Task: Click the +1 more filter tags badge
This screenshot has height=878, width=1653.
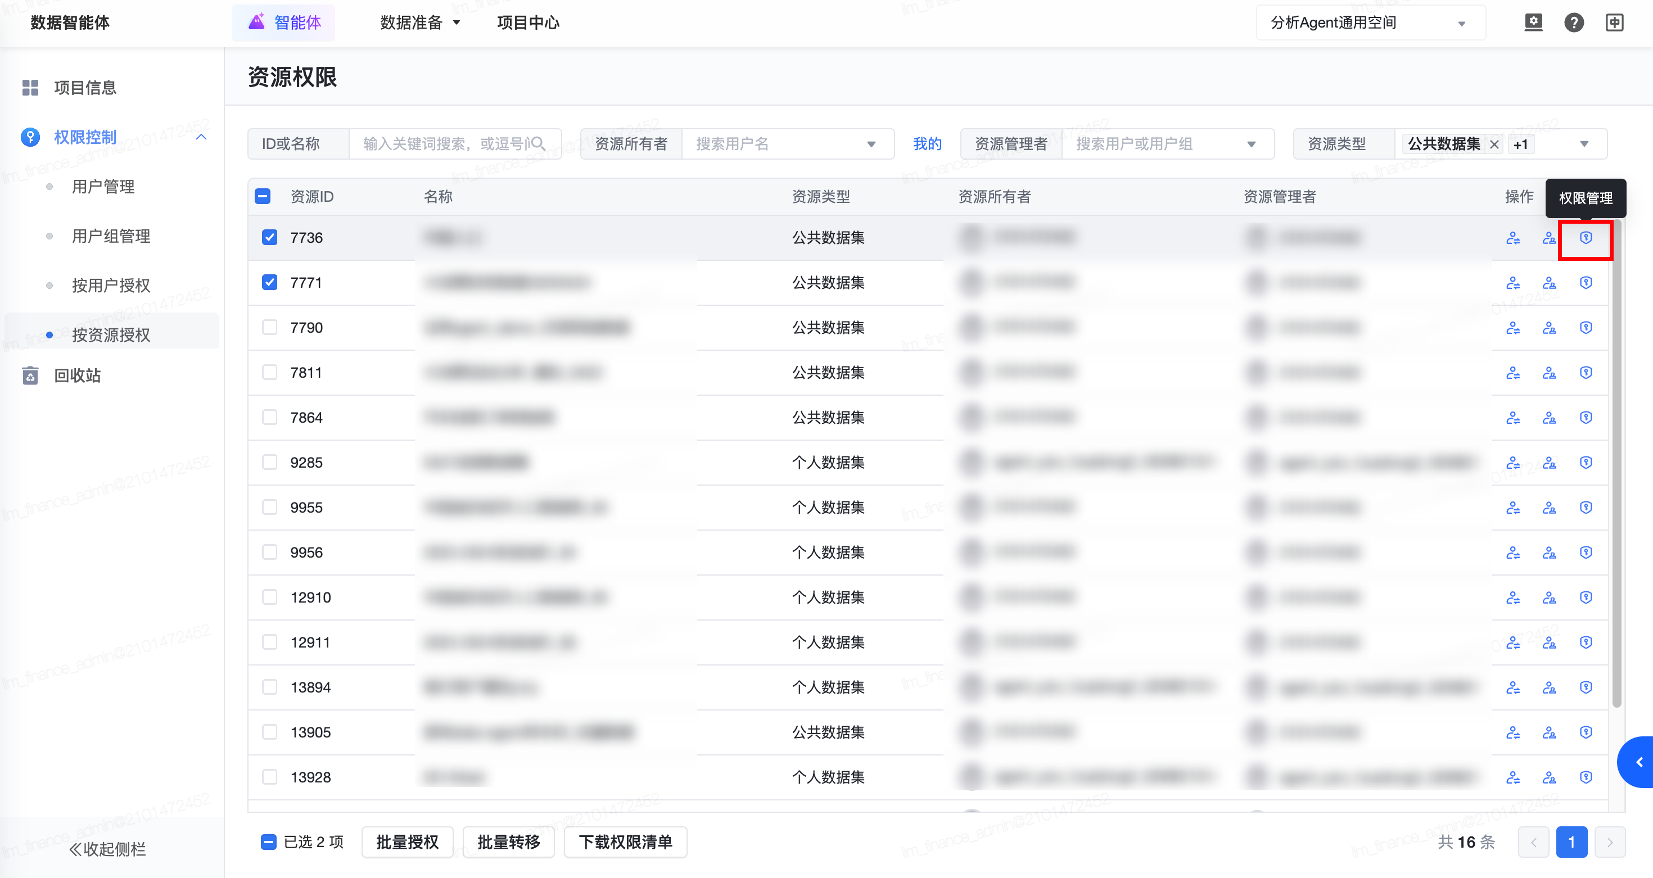Action: pyautogui.click(x=1520, y=144)
